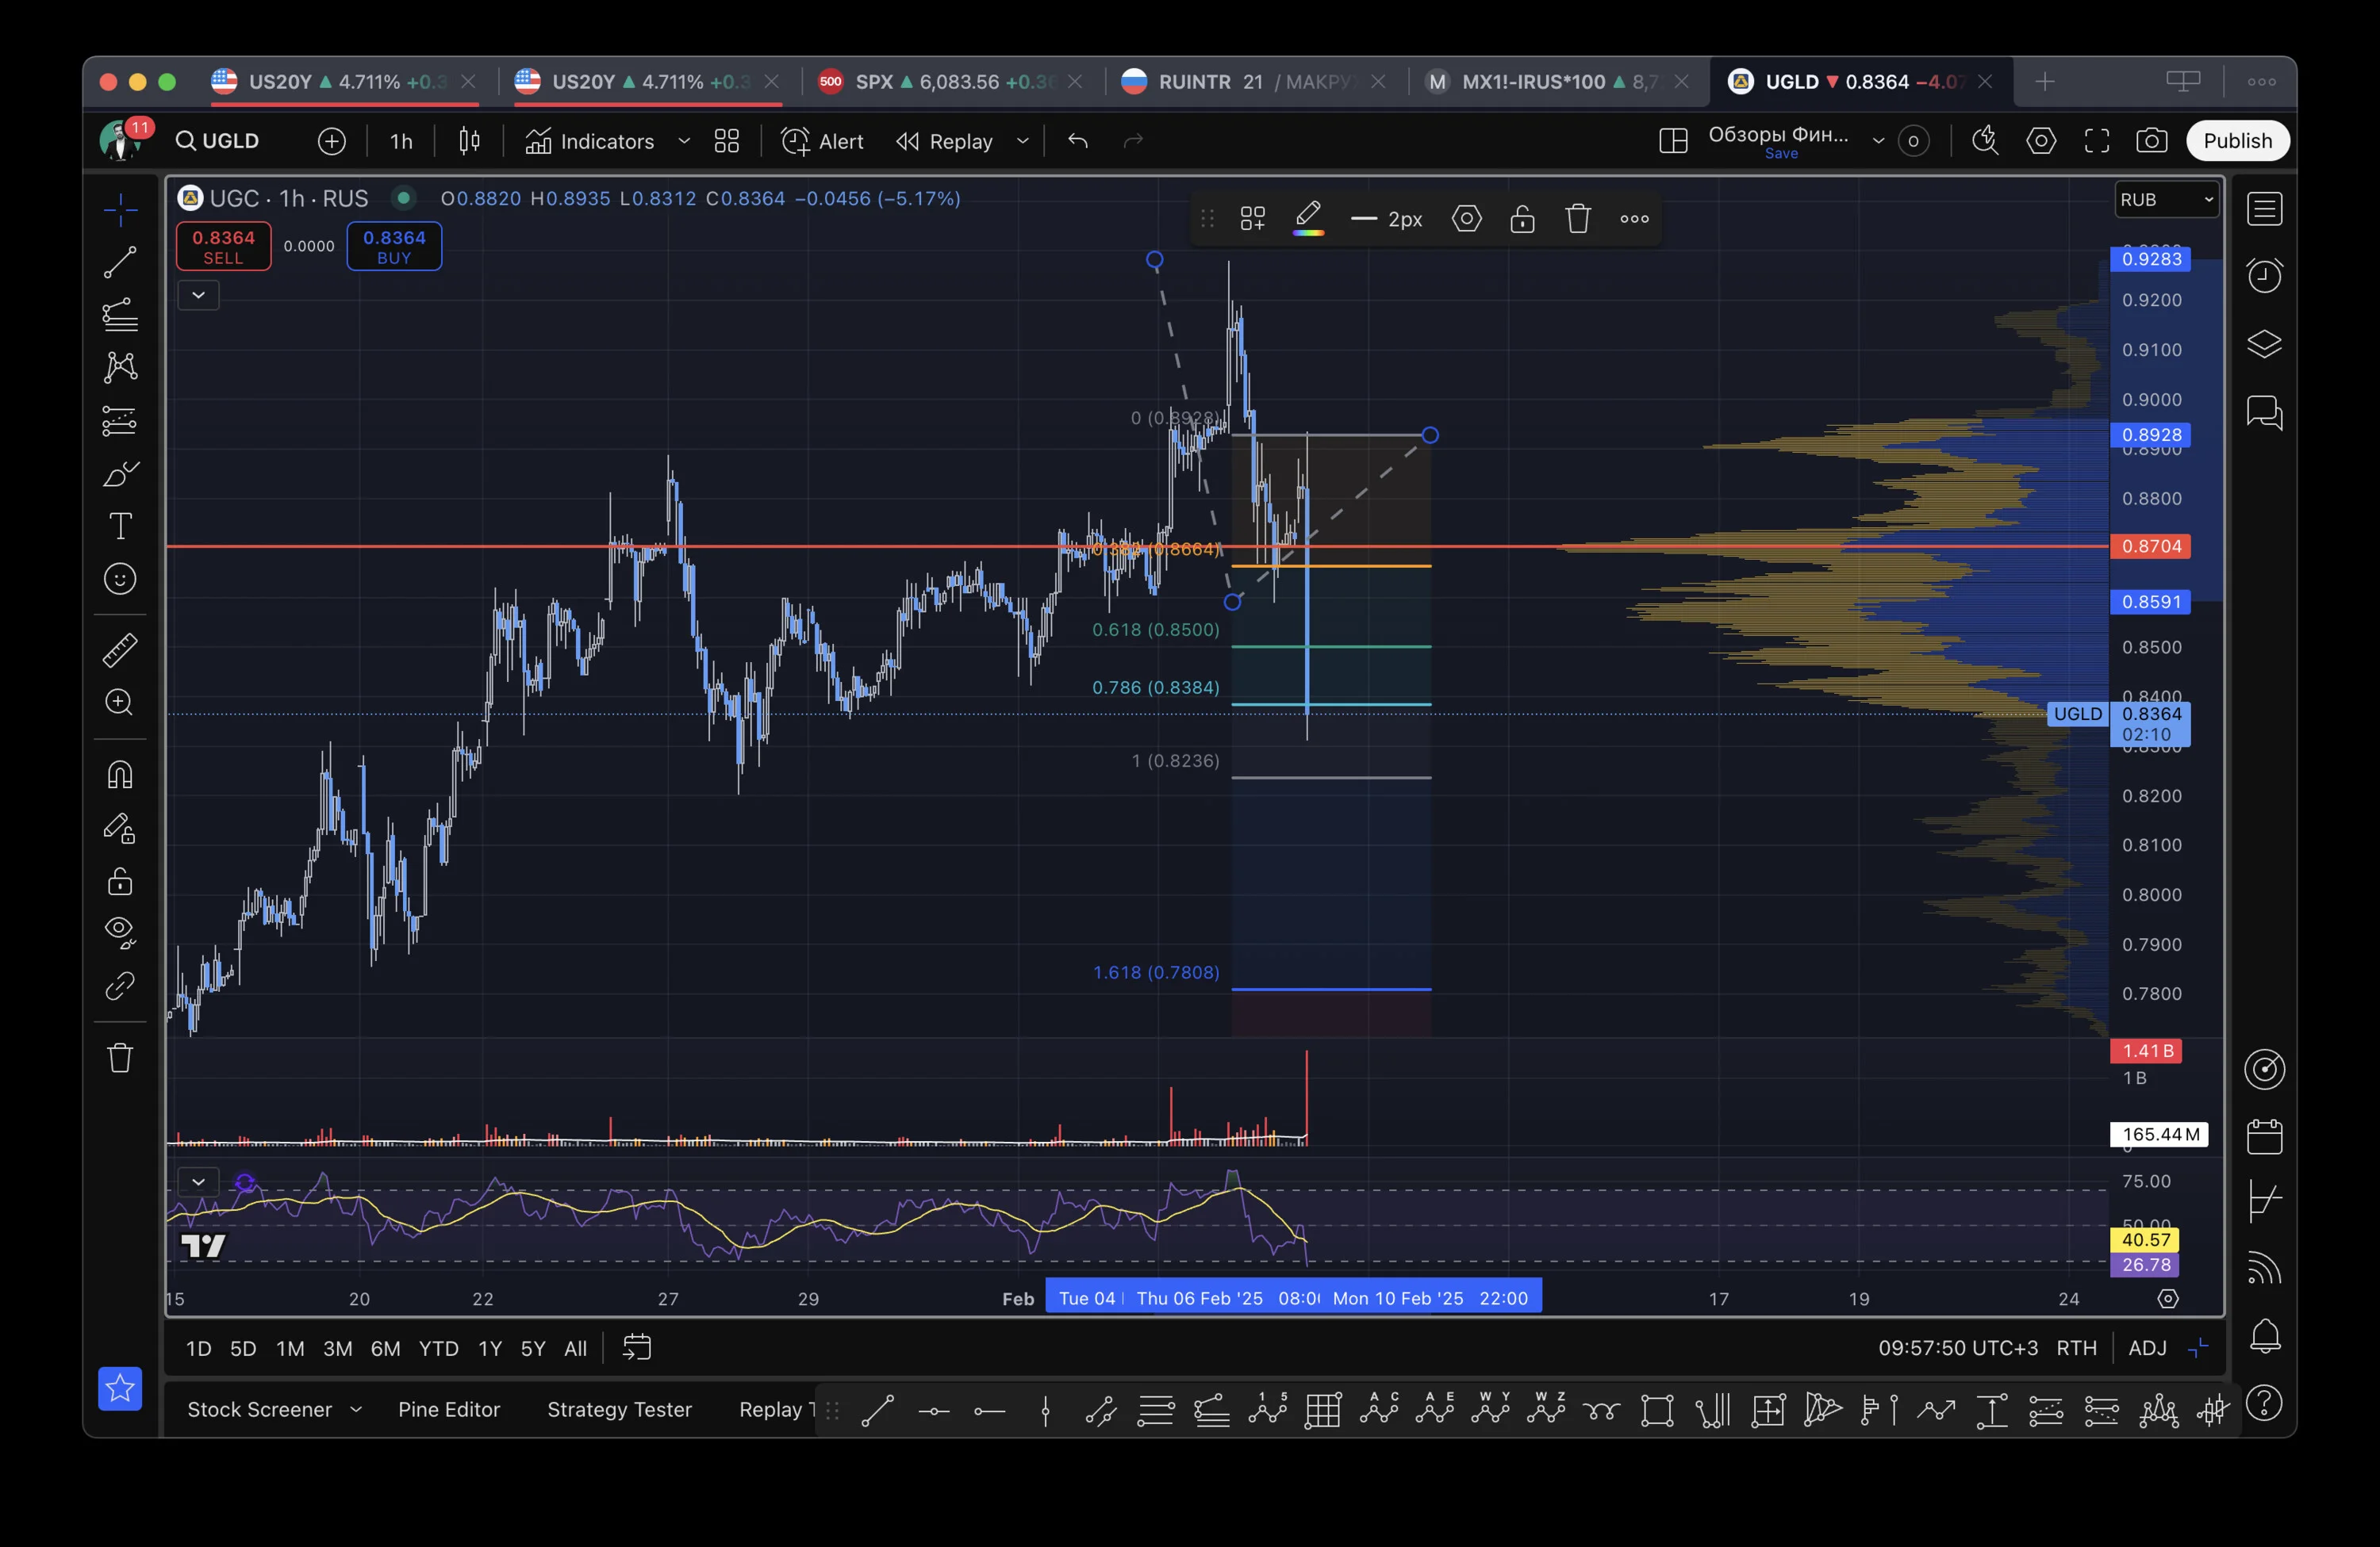
Task: Undo the last chart action
Action: point(1077,141)
